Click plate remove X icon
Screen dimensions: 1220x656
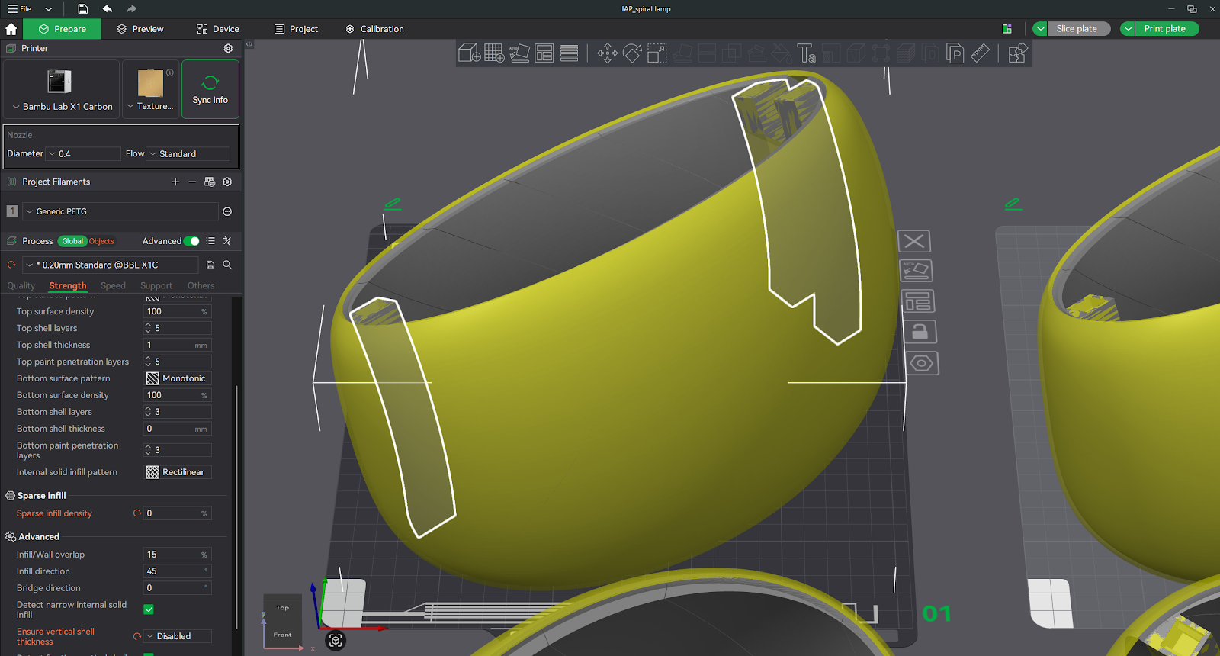pos(914,242)
